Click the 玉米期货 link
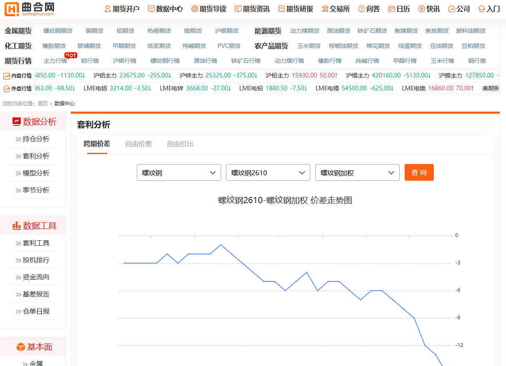This screenshot has height=366, width=506. point(309,46)
